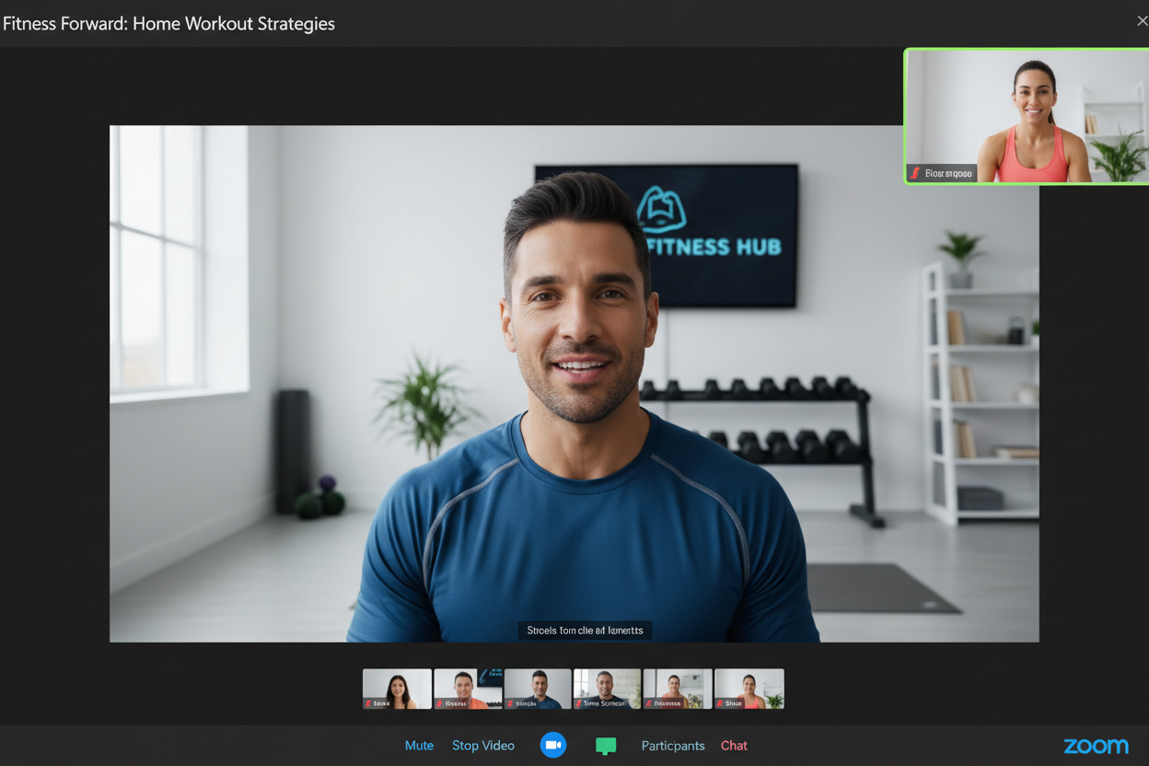Click the muted mic icon on first thumbnail
This screenshot has width=1149, height=766.
pos(369,703)
